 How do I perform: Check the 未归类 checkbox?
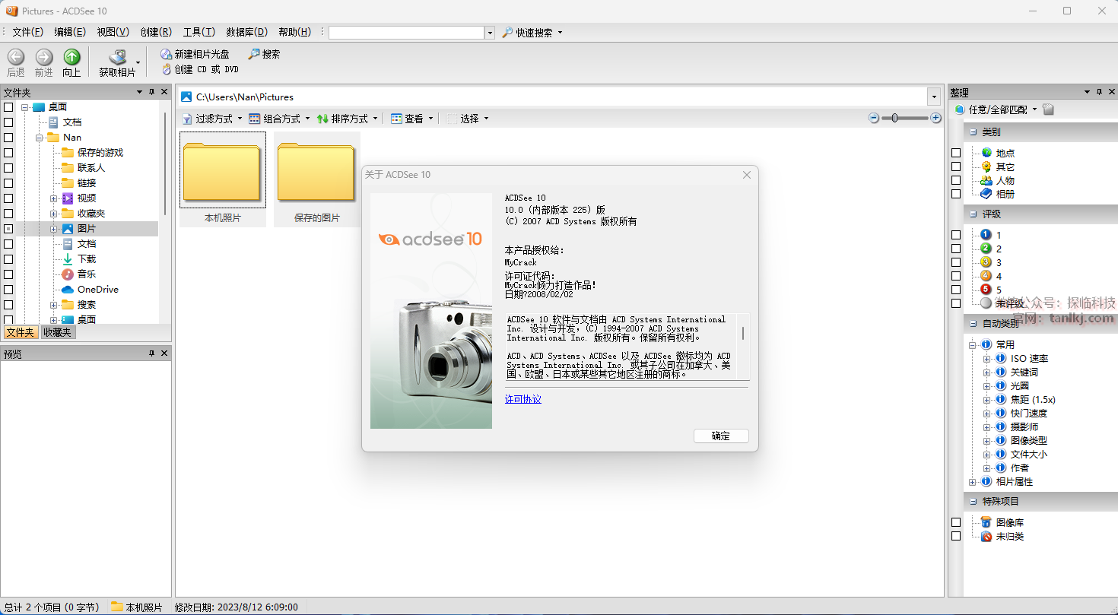[x=956, y=536]
